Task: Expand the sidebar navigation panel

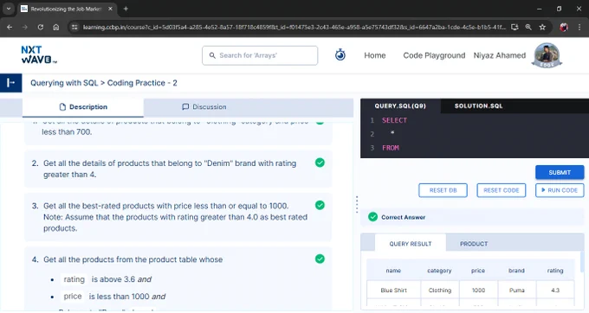Action: tap(11, 83)
